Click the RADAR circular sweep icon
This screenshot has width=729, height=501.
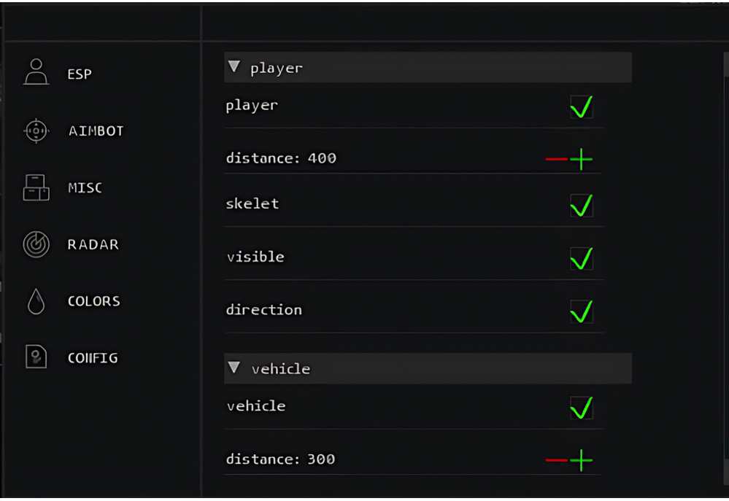(36, 244)
